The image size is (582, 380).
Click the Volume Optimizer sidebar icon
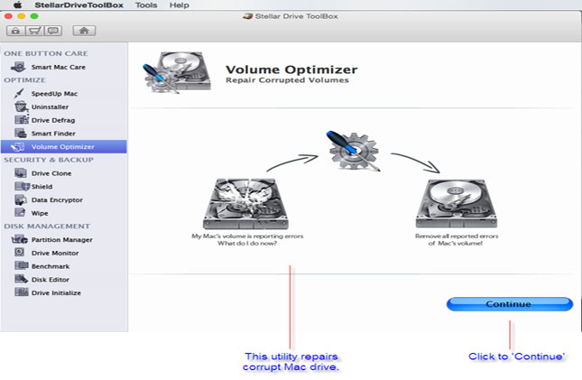[18, 147]
